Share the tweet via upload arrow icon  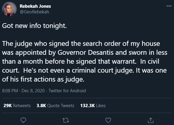tap(151, 120)
